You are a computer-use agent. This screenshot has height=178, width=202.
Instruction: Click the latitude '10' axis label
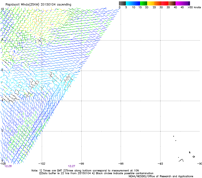2,9
